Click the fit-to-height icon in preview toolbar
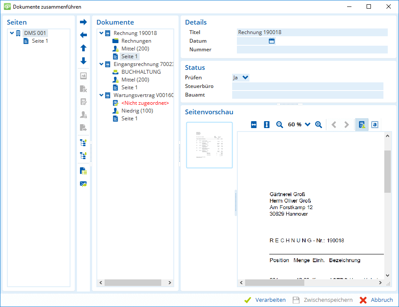 click(267, 125)
